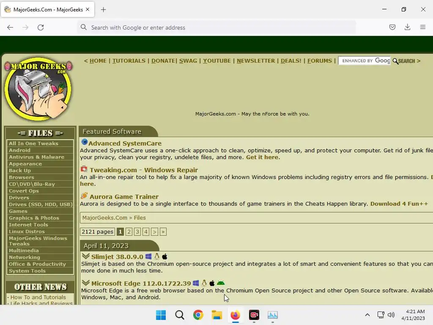Open the TUTORIALS nav link
This screenshot has width=433, height=325.
point(129,61)
